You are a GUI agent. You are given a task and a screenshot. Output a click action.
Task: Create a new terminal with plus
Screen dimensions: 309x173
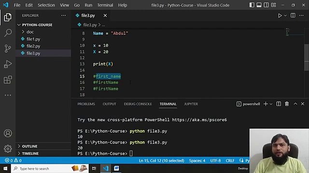(266, 104)
